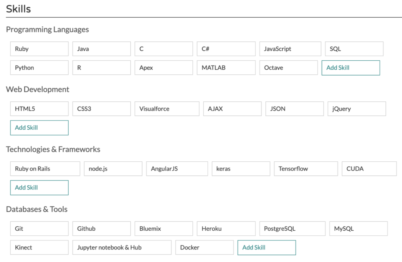Select the Jupyter notebook & Hub skill
The height and width of the screenshot is (262, 402).
122,248
